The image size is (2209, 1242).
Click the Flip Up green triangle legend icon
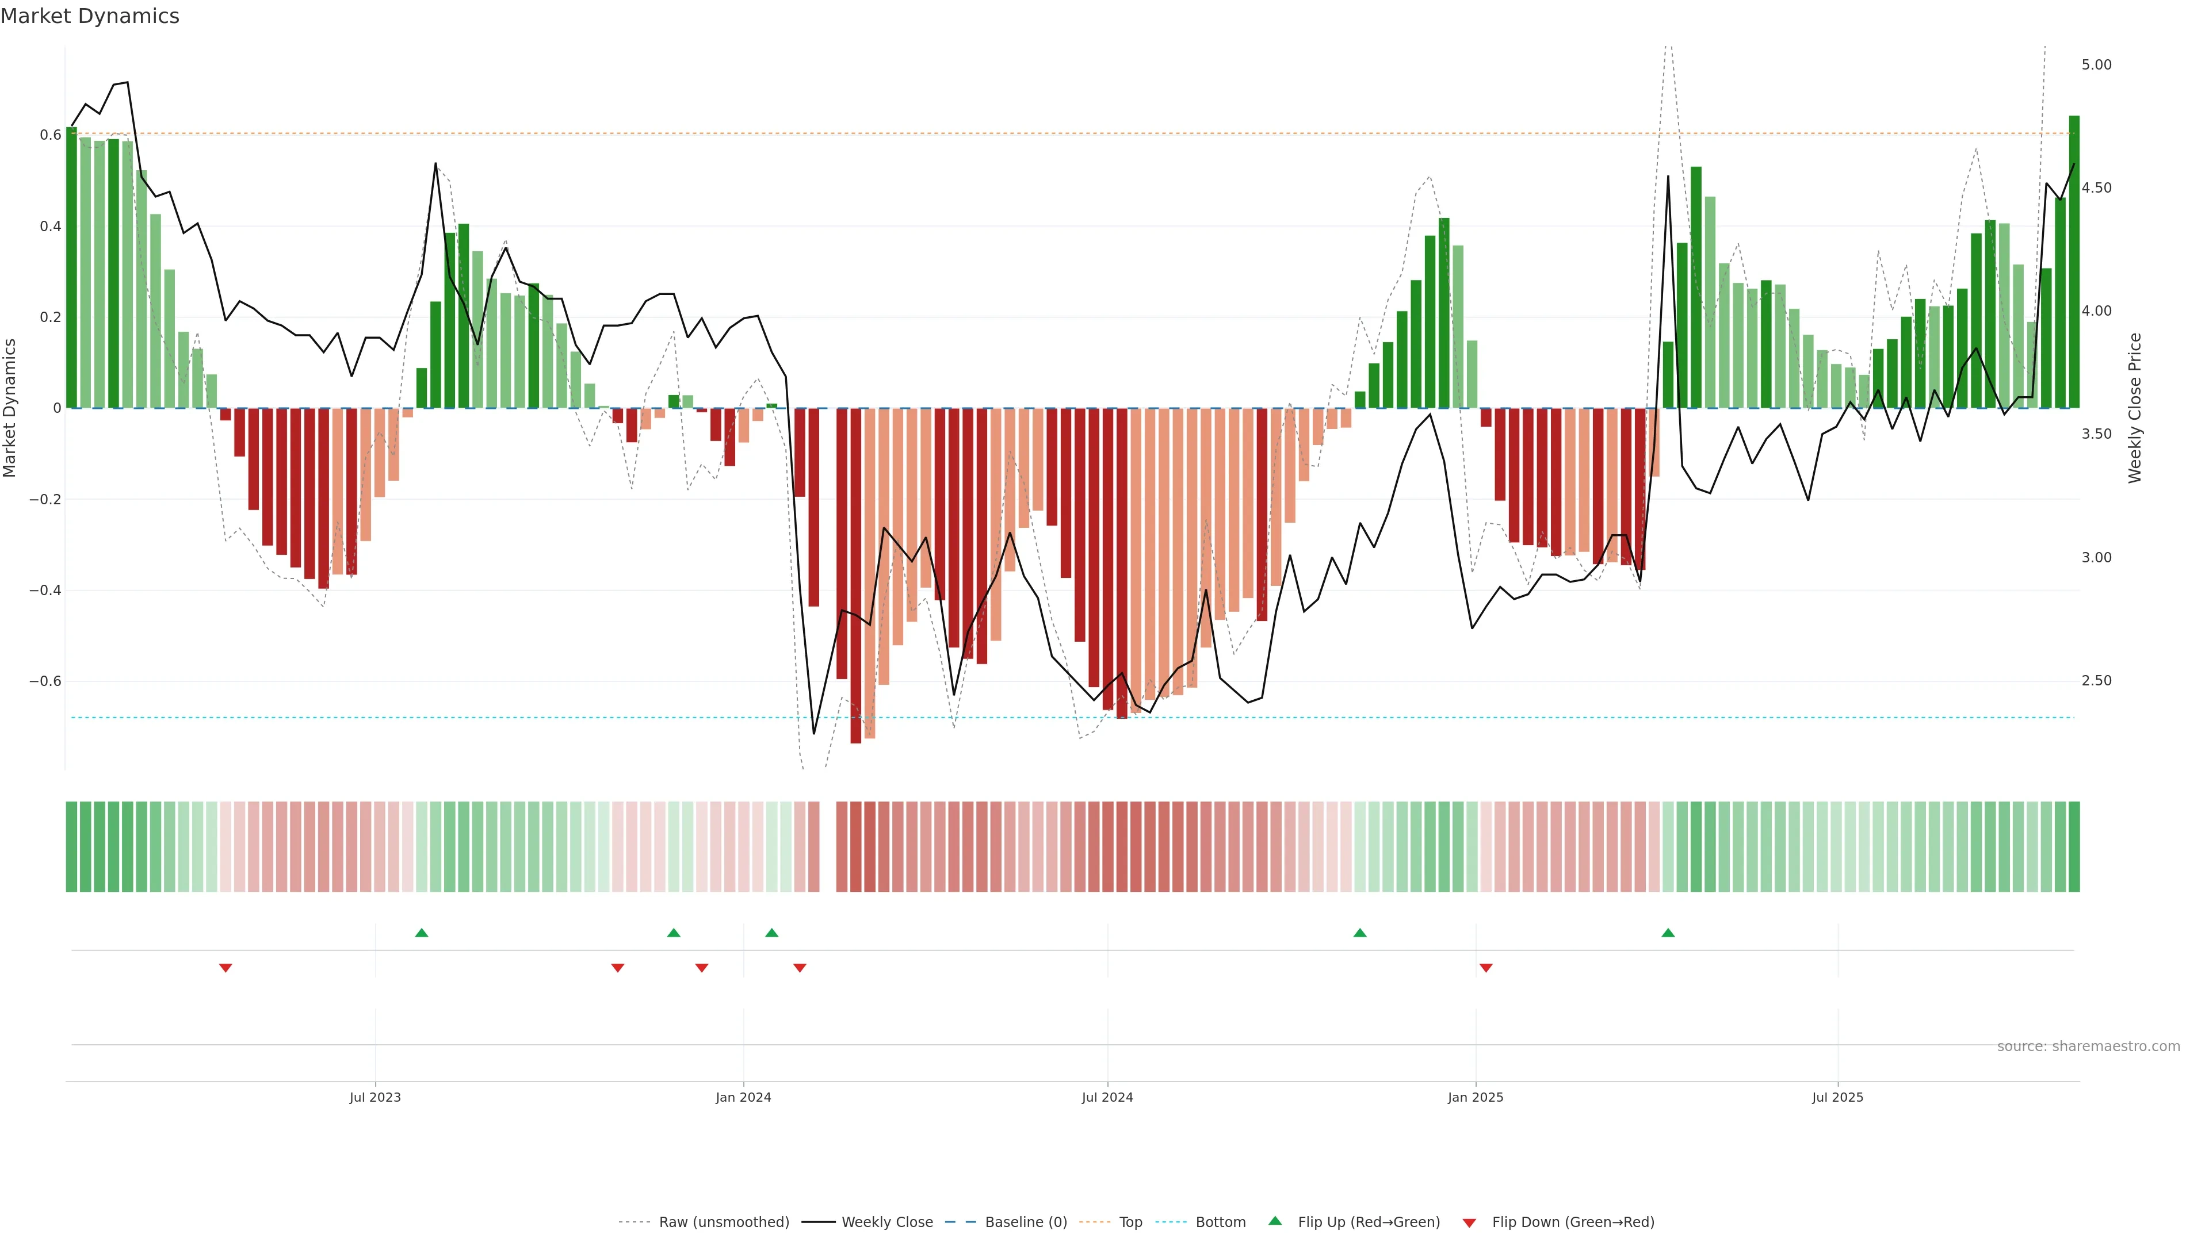(x=1275, y=1221)
